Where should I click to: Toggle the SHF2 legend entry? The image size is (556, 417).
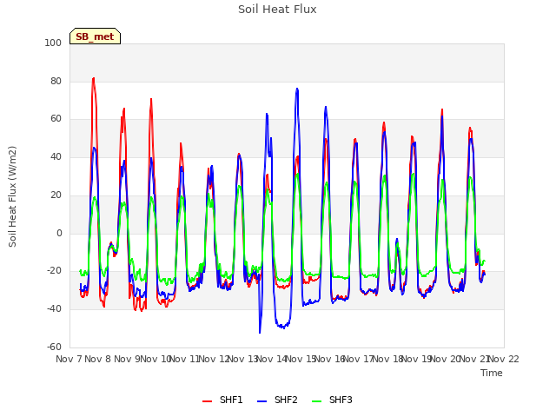(277, 400)
